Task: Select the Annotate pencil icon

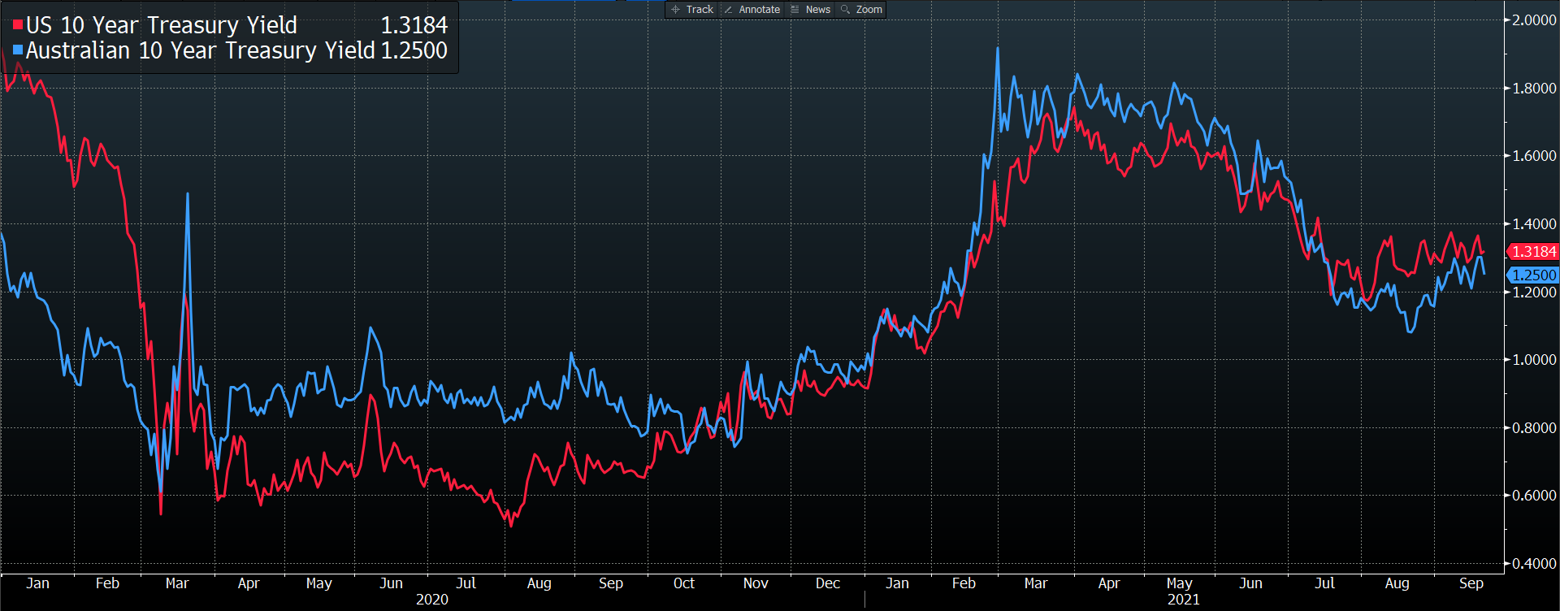Action: pos(728,10)
